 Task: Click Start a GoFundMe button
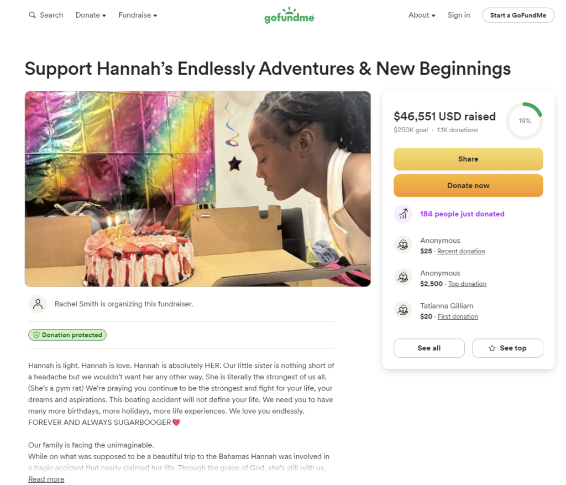pyautogui.click(x=518, y=15)
